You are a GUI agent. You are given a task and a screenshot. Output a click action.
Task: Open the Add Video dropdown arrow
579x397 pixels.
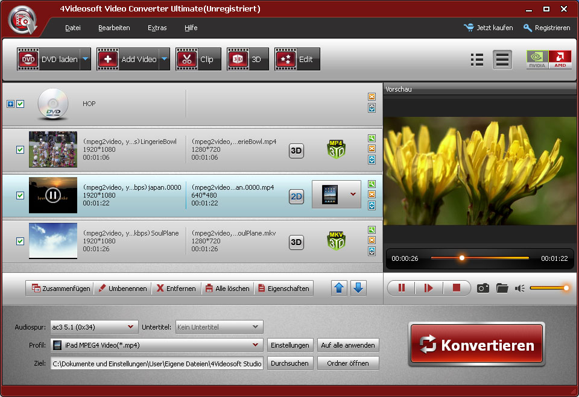tap(165, 59)
